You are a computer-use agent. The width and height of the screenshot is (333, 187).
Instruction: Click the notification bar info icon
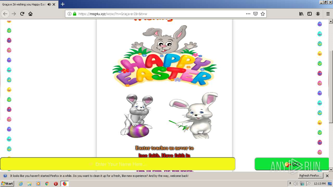tap(5, 176)
